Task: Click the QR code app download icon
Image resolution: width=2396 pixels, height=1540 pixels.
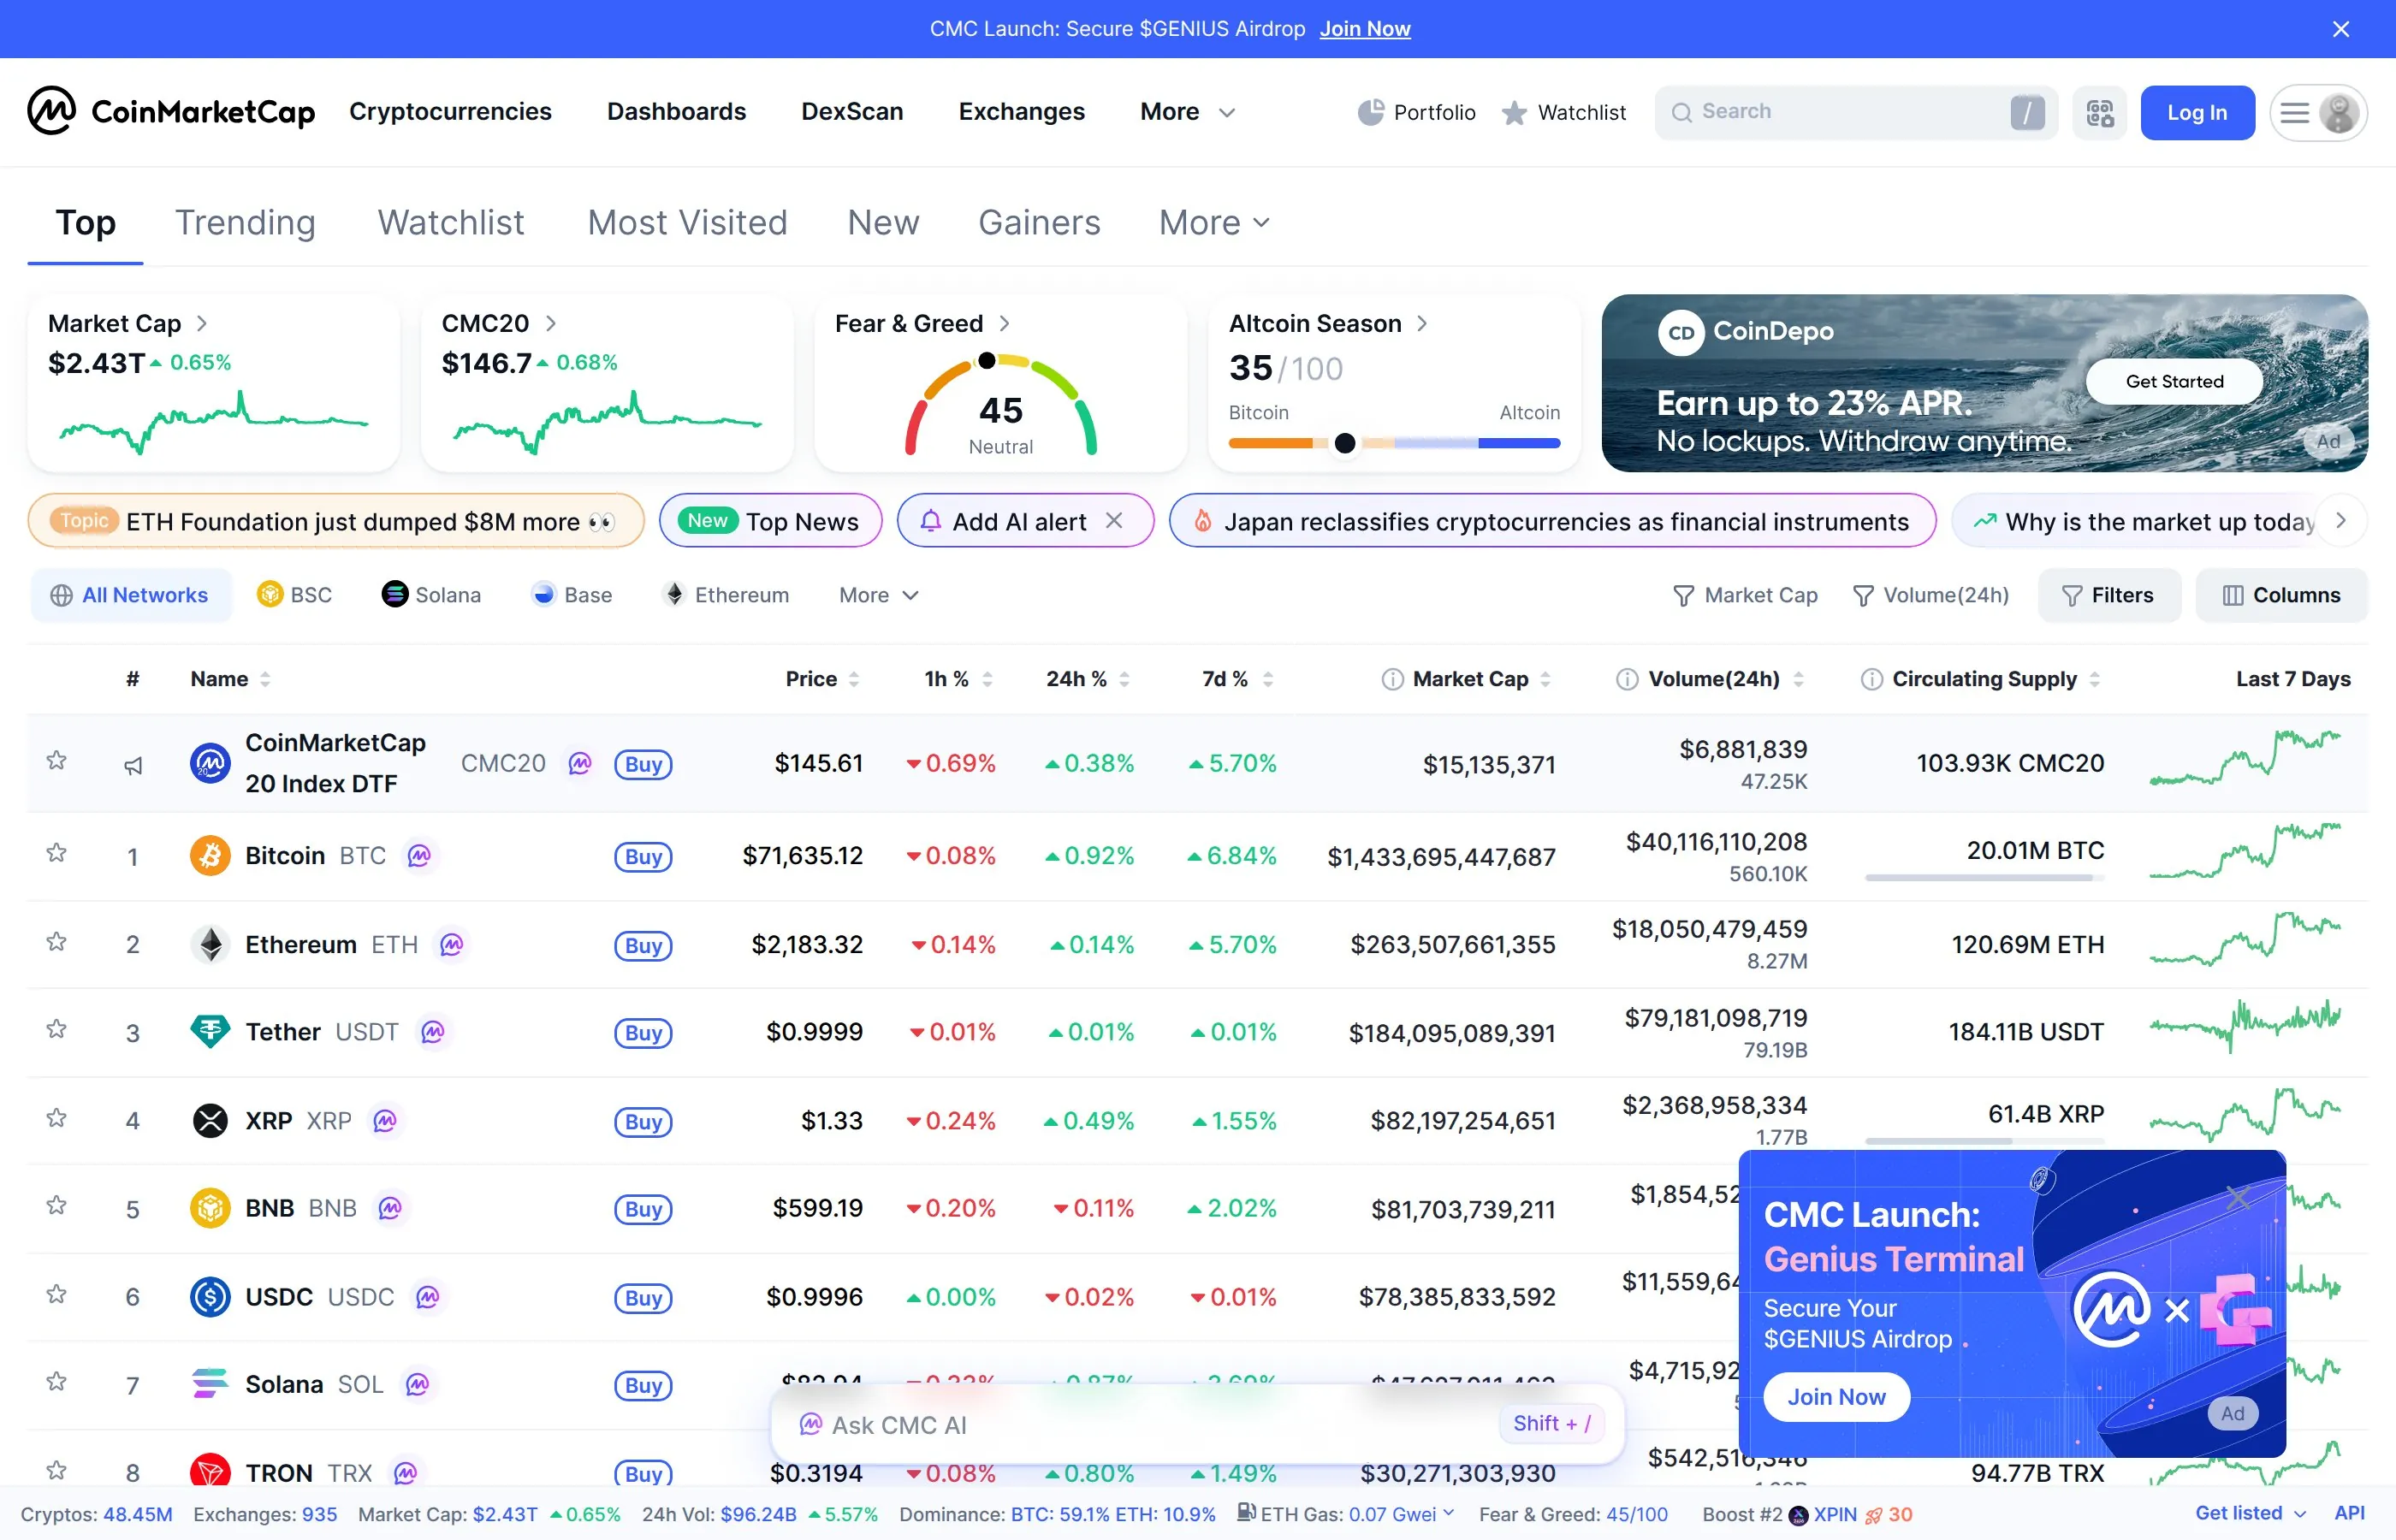Action: [x=2099, y=112]
